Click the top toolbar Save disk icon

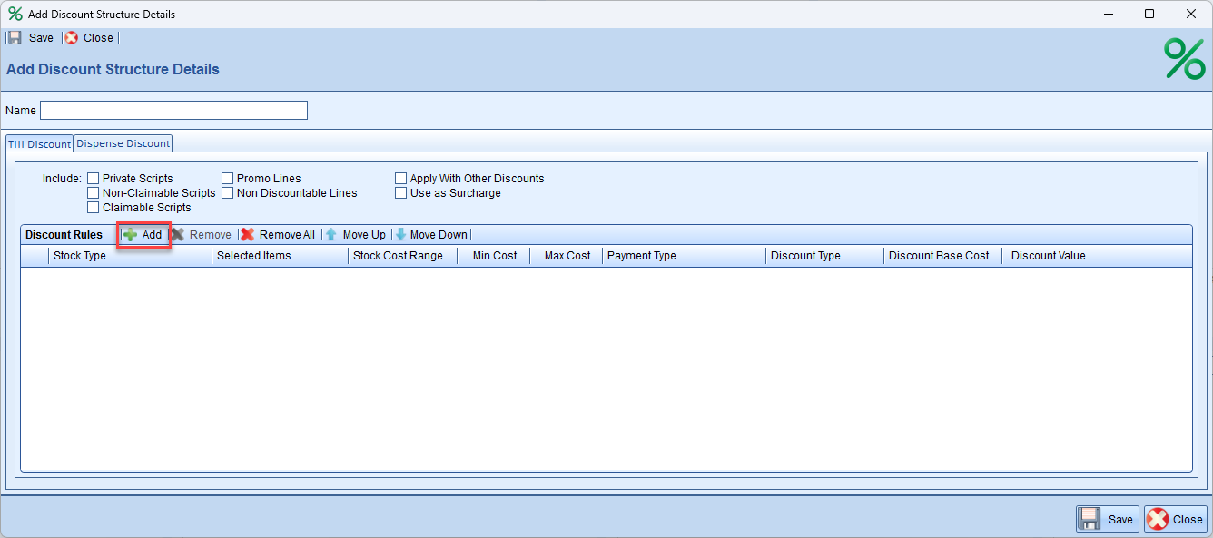pyautogui.click(x=15, y=38)
